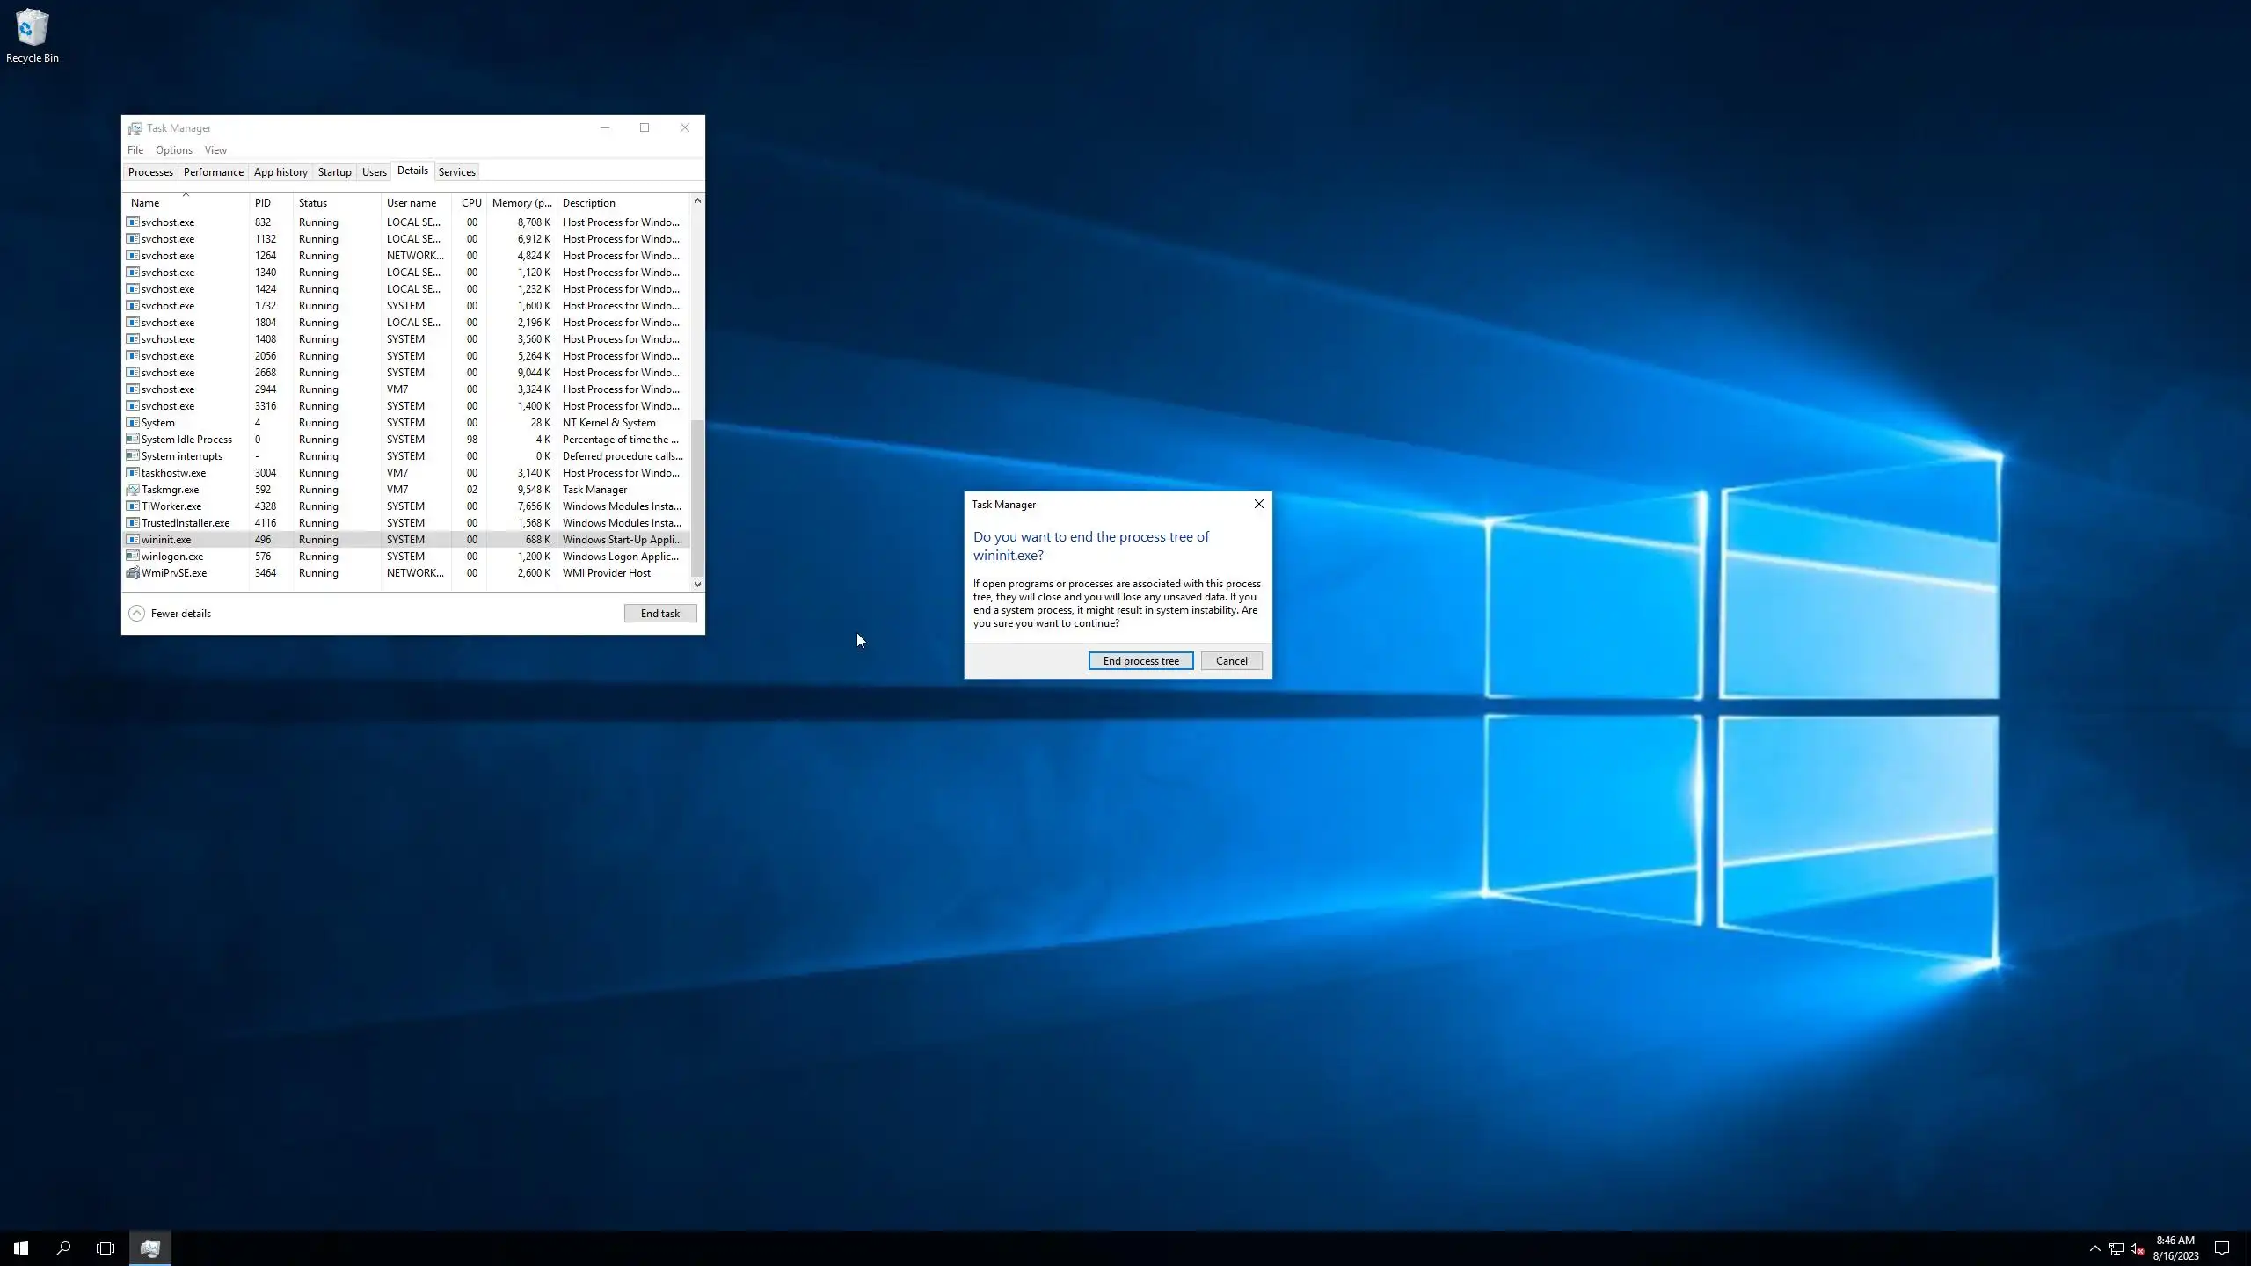
Task: Click End task button in Task Manager
Action: [x=659, y=614]
